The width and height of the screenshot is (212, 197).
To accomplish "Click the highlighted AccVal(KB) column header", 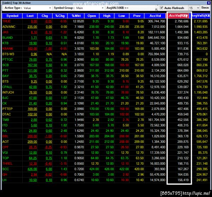I will tap(178, 16).
